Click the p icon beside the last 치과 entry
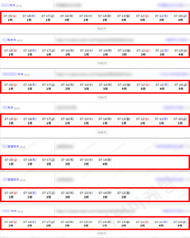Viewport: 190px width, 238px height. (22, 211)
